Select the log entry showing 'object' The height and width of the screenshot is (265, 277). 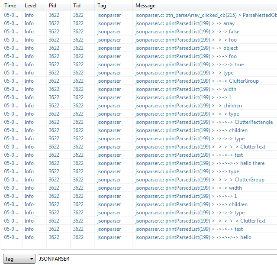[x=187, y=48]
